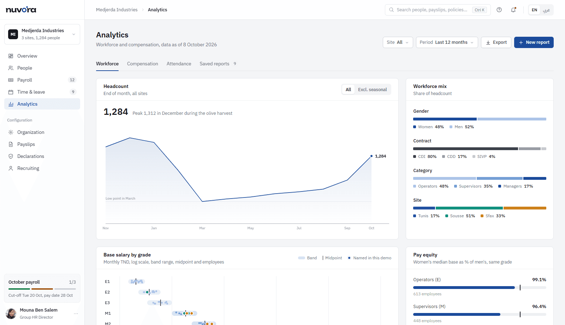
Task: Switch headcount to Excl. seasonal
Action: [372, 90]
